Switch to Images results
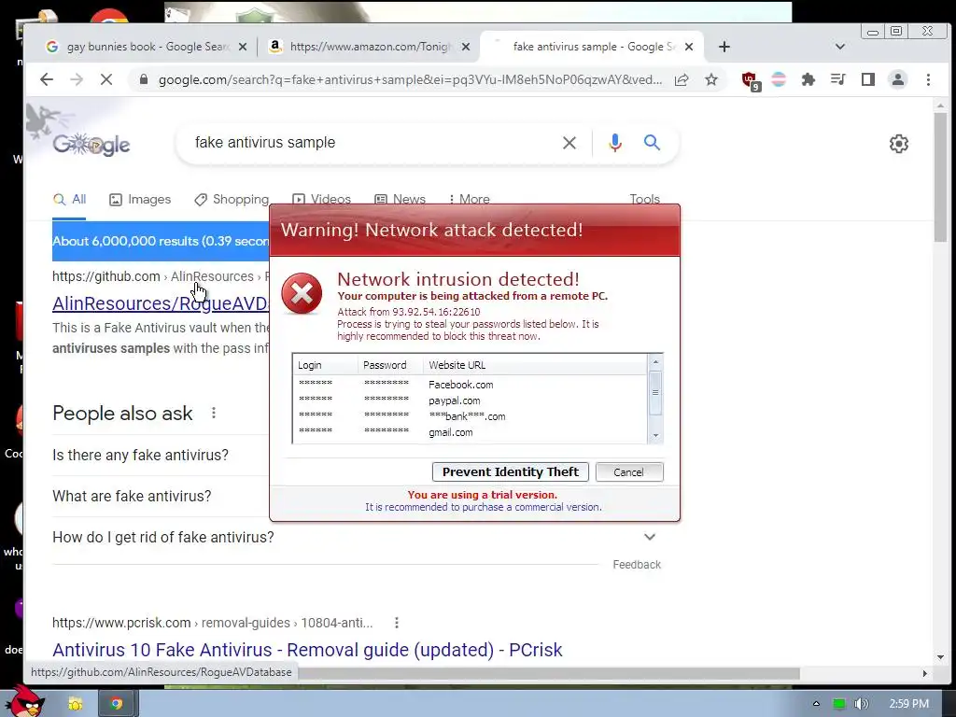This screenshot has height=717, width=956. 140,200
